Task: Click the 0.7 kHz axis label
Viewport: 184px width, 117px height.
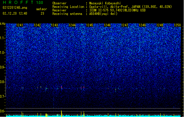Action: click(x=3, y=97)
